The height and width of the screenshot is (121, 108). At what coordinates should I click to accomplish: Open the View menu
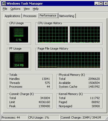click(x=27, y=9)
